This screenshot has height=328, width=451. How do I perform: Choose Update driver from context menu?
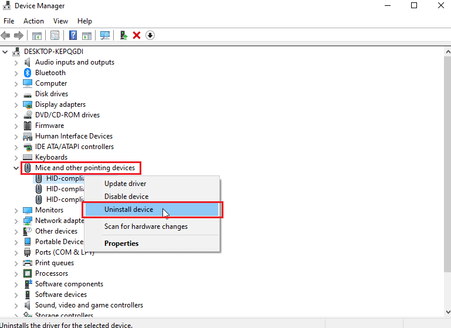(152, 184)
